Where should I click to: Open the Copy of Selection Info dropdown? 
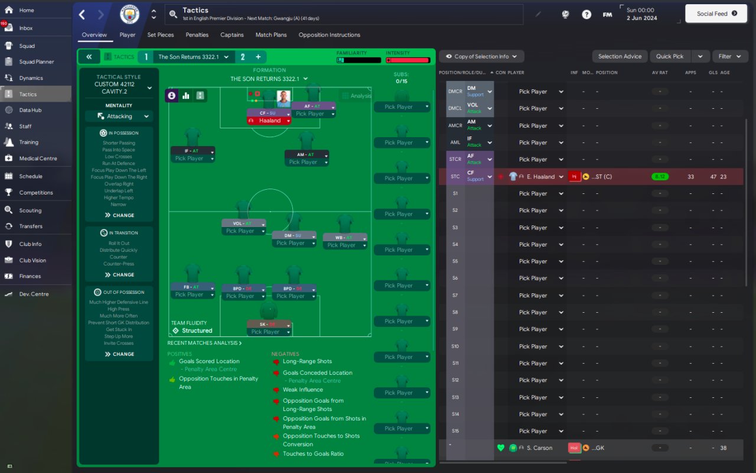(x=481, y=57)
